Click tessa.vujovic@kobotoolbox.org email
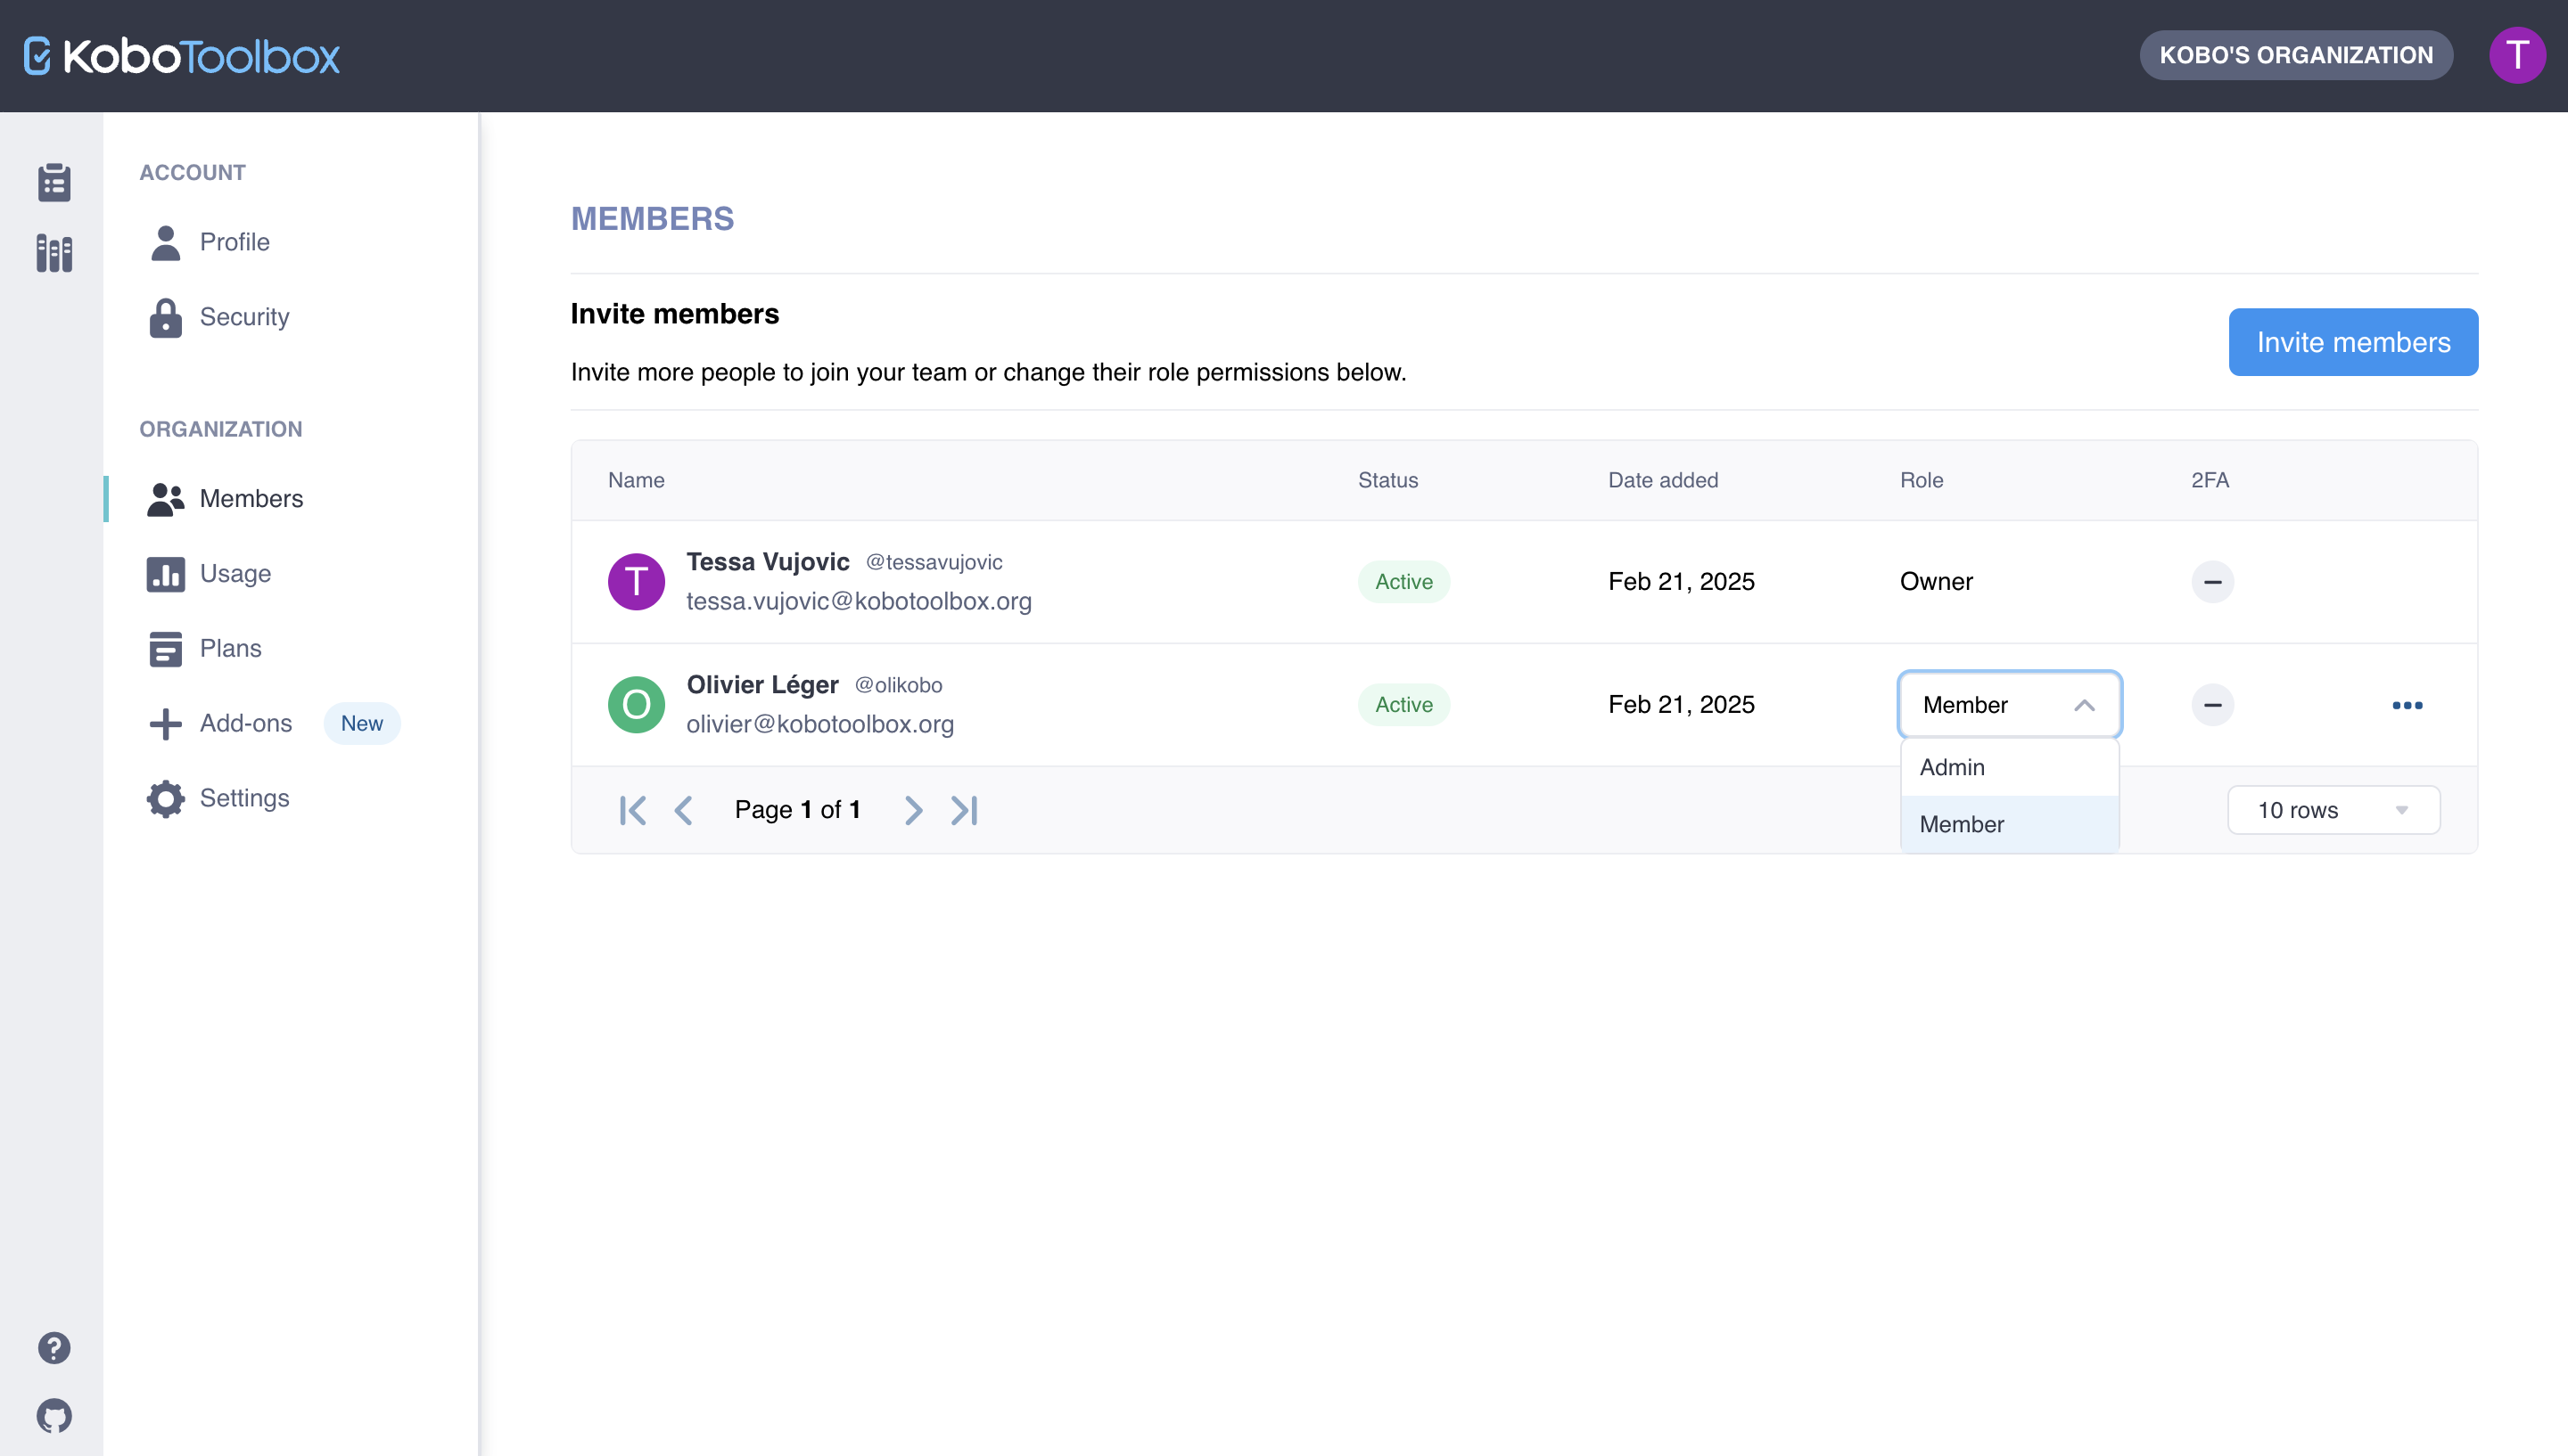Image resolution: width=2568 pixels, height=1456 pixels. click(859, 601)
